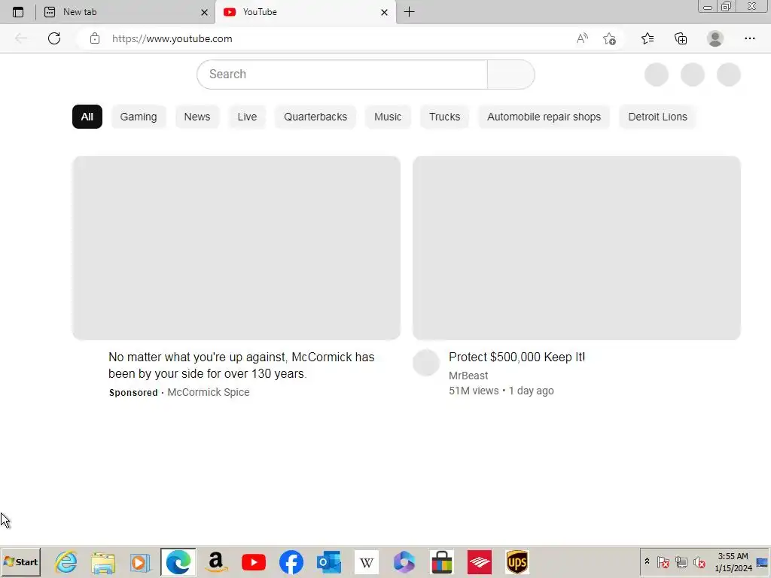
Task: Click the back arrow in browser toolbar
Action: point(20,38)
